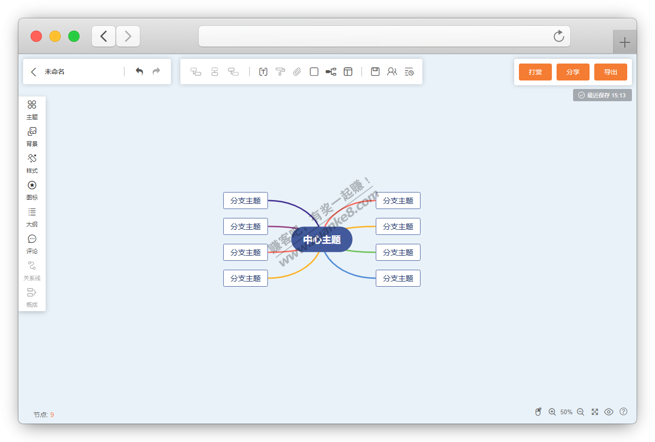Zoom in with the magnifier plus
Viewport: 655px width, 442px height.
552,412
